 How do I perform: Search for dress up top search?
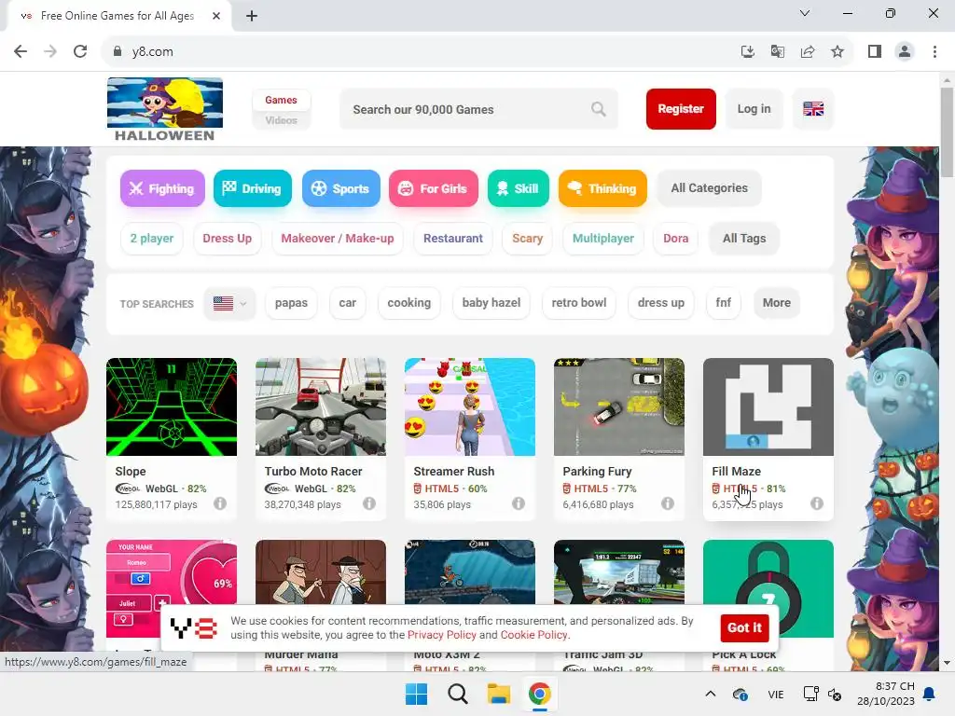[x=661, y=303]
